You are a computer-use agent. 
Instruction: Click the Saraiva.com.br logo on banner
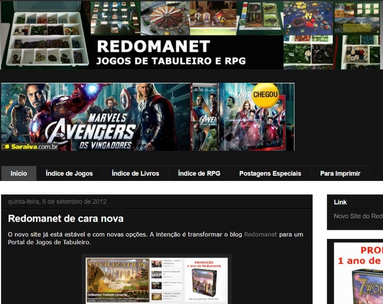click(30, 146)
